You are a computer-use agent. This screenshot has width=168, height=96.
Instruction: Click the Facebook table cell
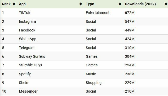click(x=27, y=30)
